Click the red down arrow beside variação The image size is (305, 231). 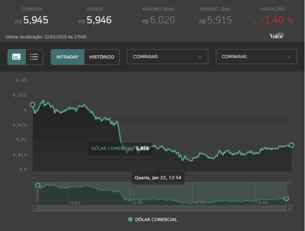tap(254, 21)
